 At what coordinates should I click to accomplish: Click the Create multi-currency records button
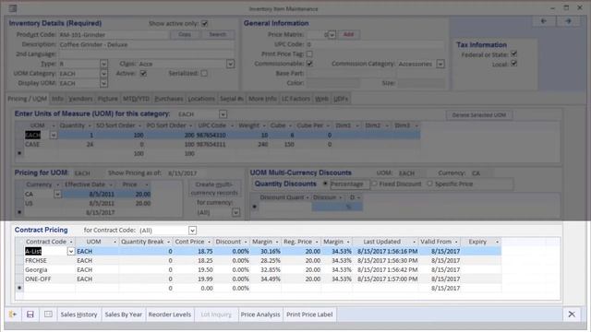coord(214,188)
